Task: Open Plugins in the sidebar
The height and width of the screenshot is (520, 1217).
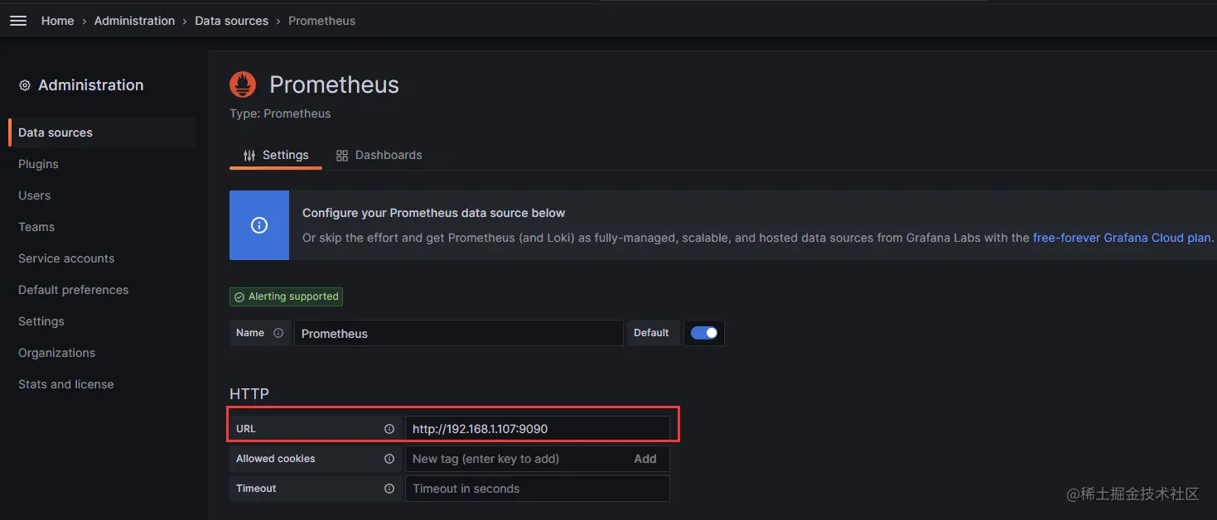Action: (x=38, y=164)
